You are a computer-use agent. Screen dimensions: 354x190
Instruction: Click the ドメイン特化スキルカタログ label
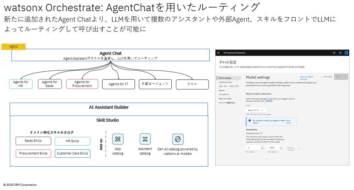point(52,132)
